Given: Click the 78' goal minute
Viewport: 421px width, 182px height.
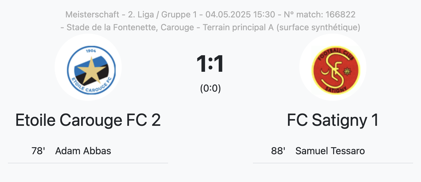Looking at the screenshot, I should 38,151.
